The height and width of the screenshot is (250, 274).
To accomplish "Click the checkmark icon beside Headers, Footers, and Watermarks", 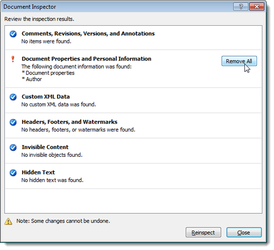I will [x=13, y=122].
